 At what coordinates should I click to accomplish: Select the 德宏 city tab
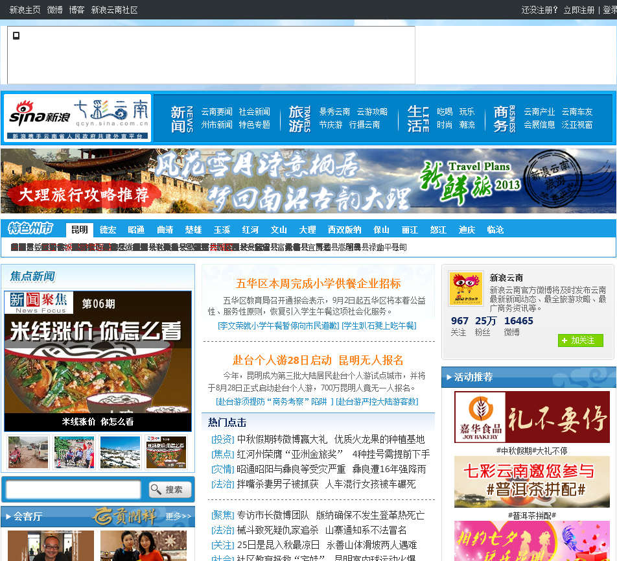[x=108, y=230]
